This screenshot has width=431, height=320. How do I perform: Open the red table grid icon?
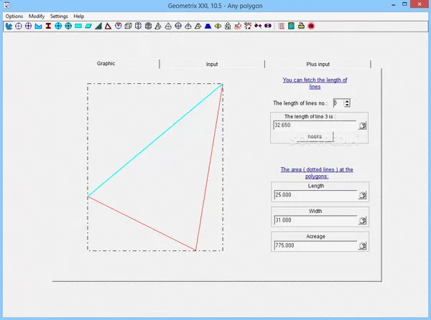[x=281, y=26]
